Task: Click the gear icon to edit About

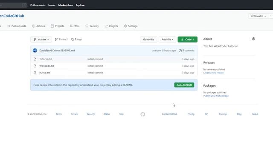Action: 253,39
